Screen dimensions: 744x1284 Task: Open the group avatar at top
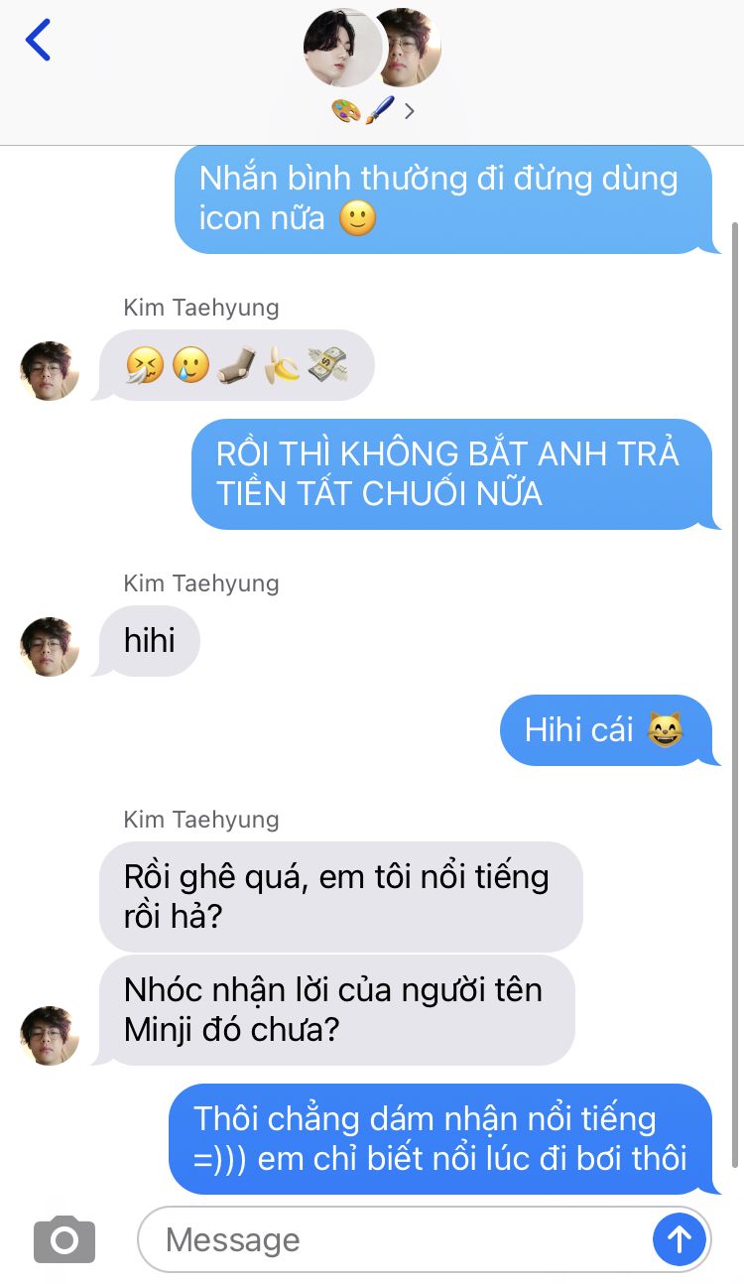(372, 47)
